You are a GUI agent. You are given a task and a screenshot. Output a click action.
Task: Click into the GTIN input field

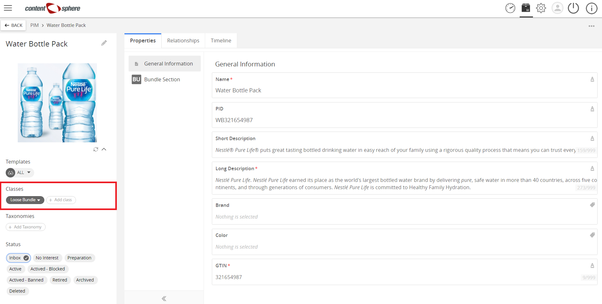point(404,272)
